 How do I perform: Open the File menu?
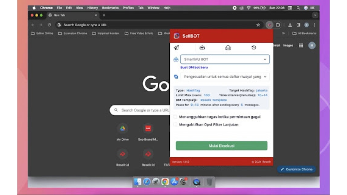click(x=59, y=8)
